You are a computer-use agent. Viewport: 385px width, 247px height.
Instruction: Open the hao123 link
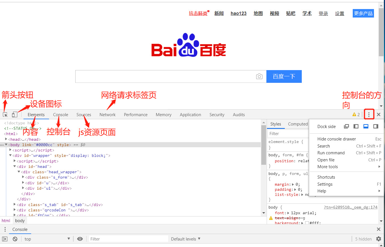point(239,13)
